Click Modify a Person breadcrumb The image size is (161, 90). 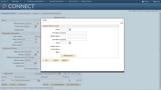point(86,1)
